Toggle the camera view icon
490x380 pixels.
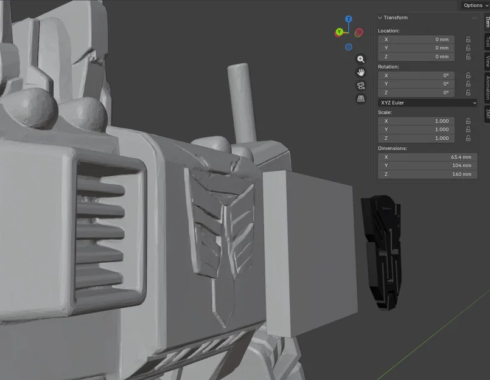[x=360, y=86]
